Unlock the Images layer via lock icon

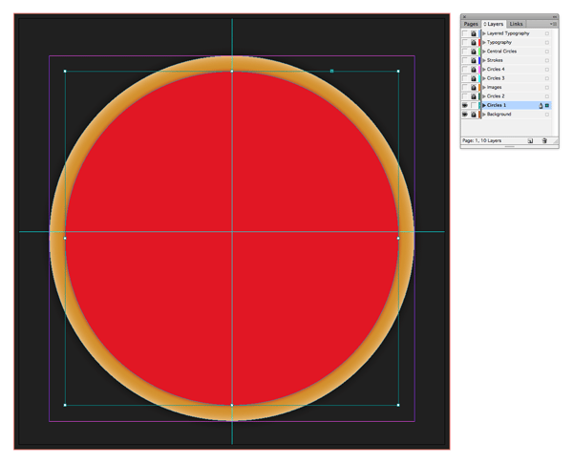tap(474, 88)
